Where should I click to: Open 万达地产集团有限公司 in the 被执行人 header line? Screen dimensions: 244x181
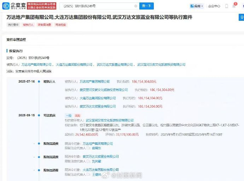click(36, 65)
